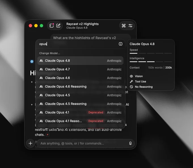This screenshot has height=168, width=193.
Task: Click the user message about Raycast's v2
Action: pos(91,37)
